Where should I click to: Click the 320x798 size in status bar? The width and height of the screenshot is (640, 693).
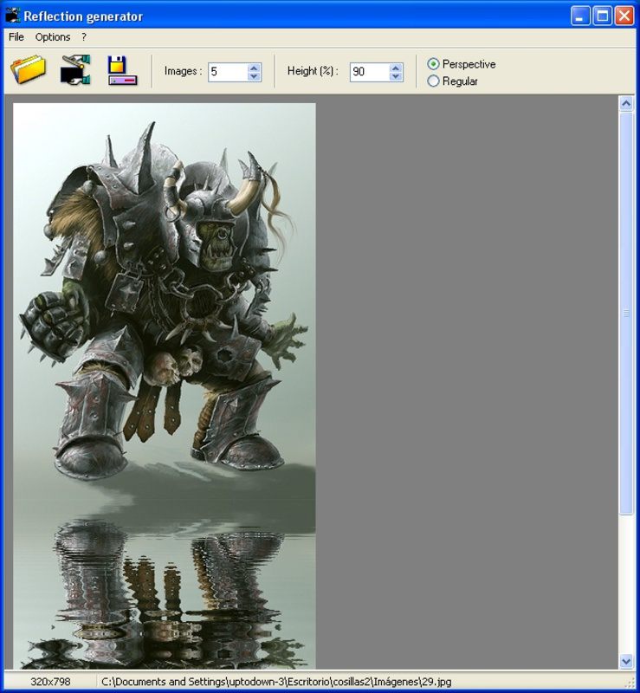(x=50, y=682)
